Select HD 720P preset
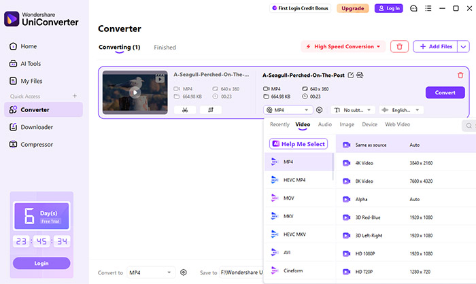Screen dimensions: 476x284 coord(406,272)
